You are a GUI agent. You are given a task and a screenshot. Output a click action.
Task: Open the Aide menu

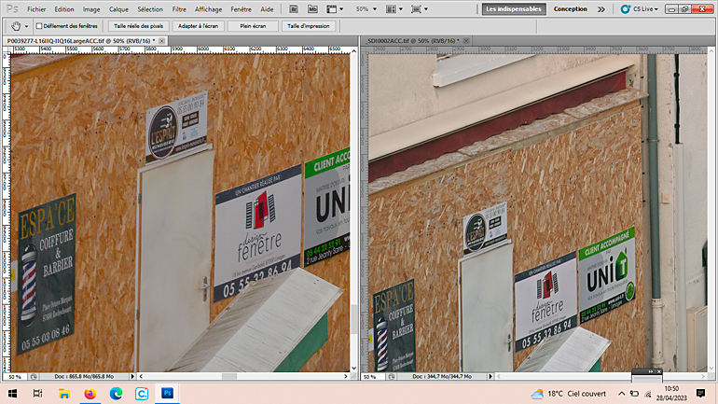click(267, 9)
